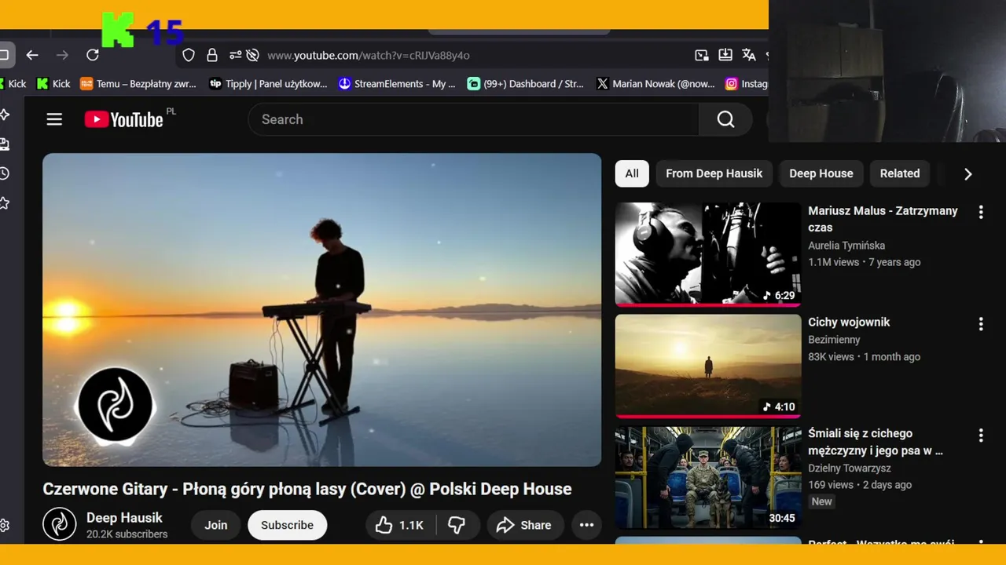Image resolution: width=1006 pixels, height=565 pixels.
Task: Open Mariusz Malus - Zatrzymany czas thumbnail
Action: pos(708,254)
